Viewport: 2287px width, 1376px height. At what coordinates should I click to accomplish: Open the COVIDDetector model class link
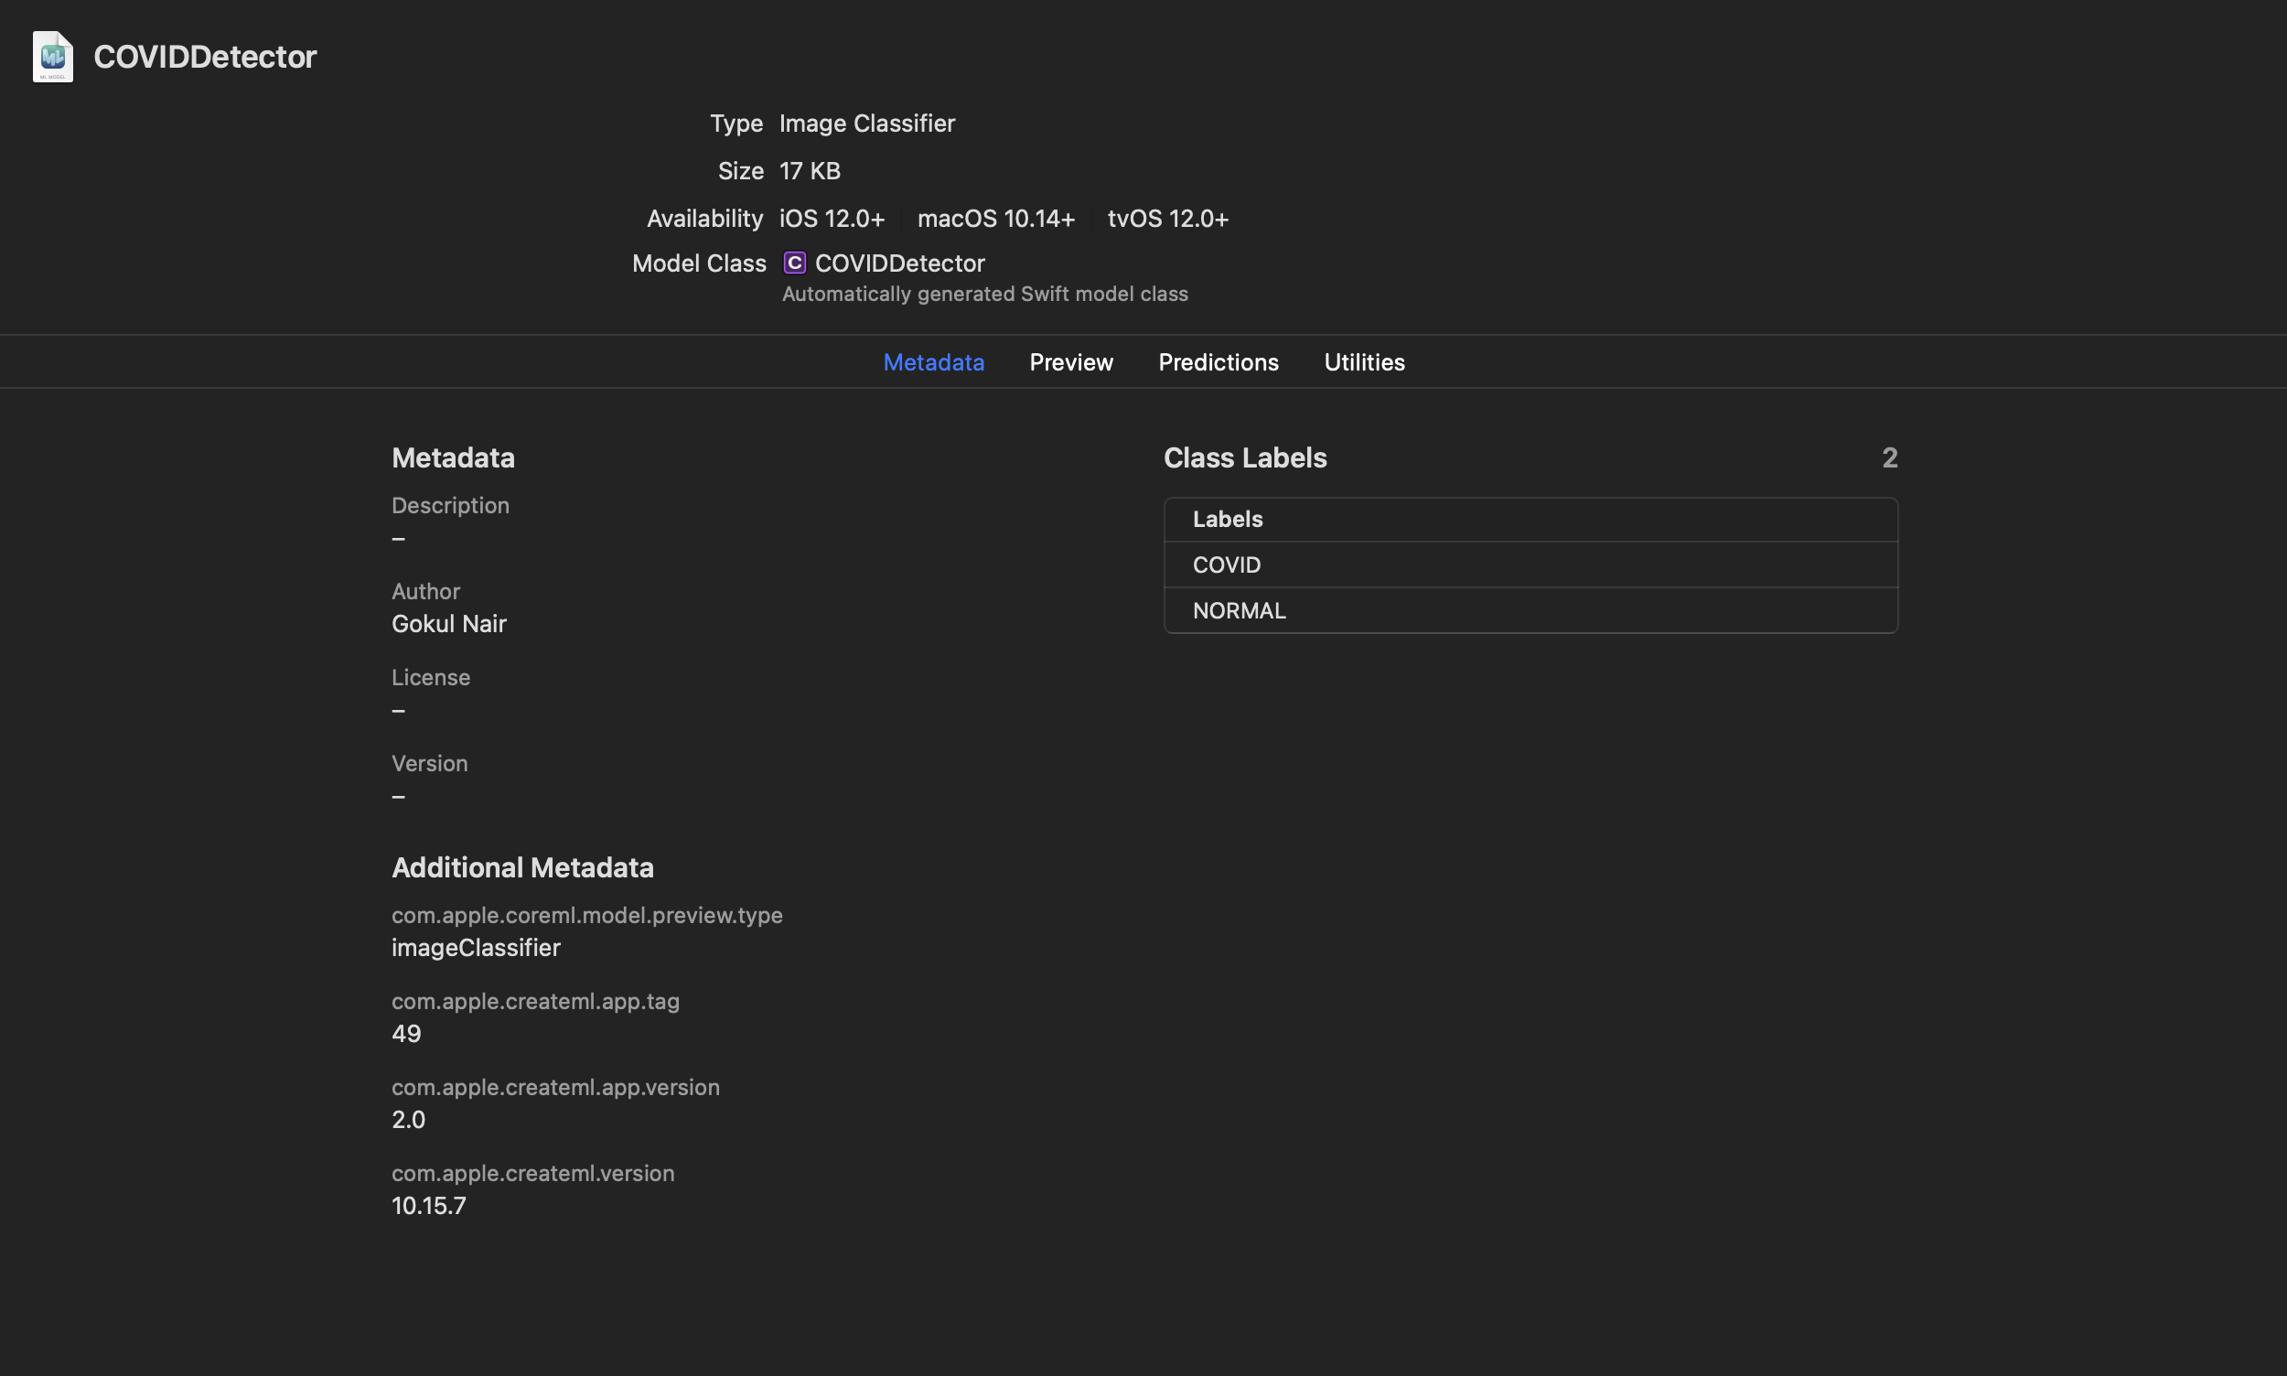click(899, 263)
